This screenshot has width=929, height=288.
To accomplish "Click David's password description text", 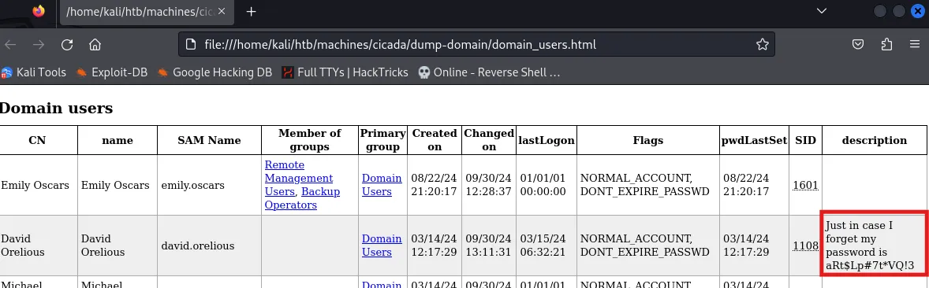I will [870, 246].
